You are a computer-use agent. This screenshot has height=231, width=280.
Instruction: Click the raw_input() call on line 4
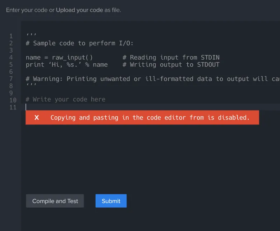point(72,58)
